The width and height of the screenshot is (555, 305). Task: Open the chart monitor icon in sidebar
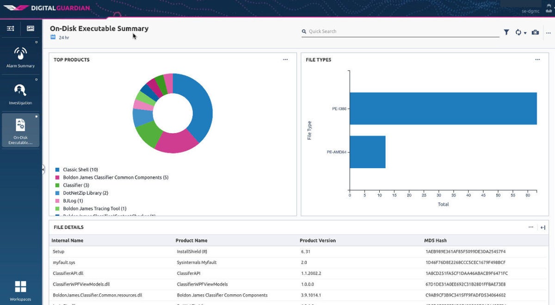pyautogui.click(x=31, y=29)
